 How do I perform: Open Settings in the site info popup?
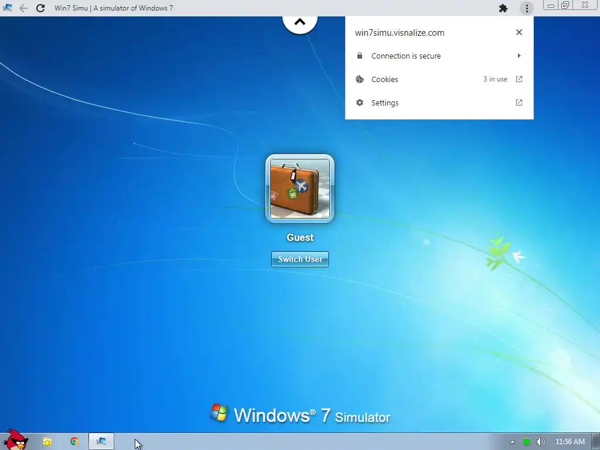(x=439, y=103)
